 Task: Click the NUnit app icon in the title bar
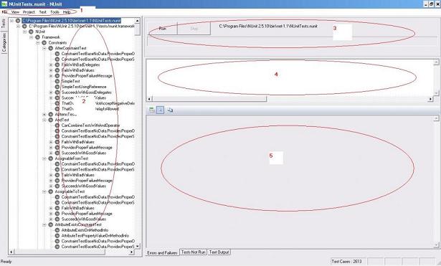4,4
